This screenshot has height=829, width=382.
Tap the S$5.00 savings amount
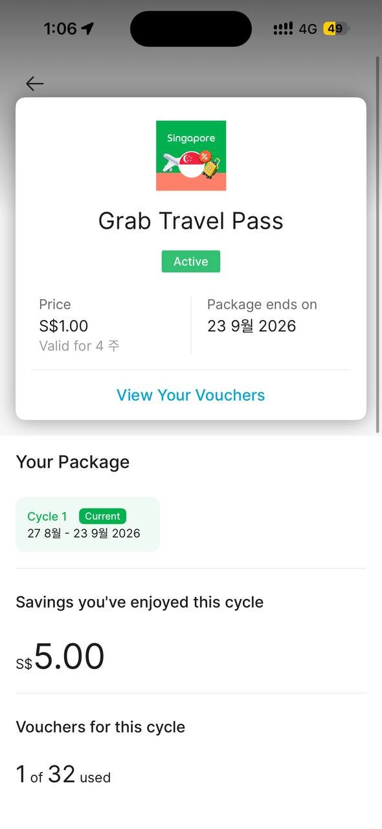pos(60,656)
